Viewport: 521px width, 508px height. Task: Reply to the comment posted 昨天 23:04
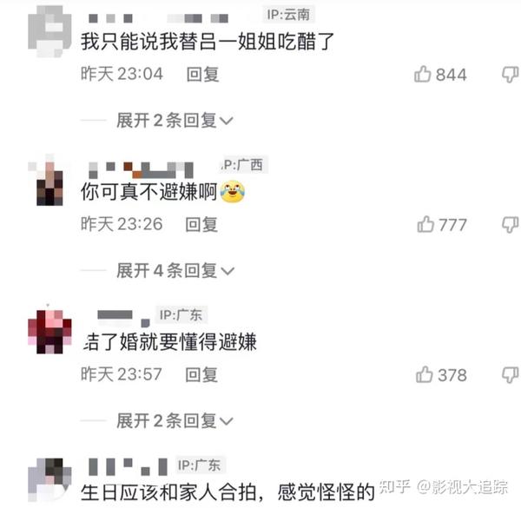pos(202,74)
